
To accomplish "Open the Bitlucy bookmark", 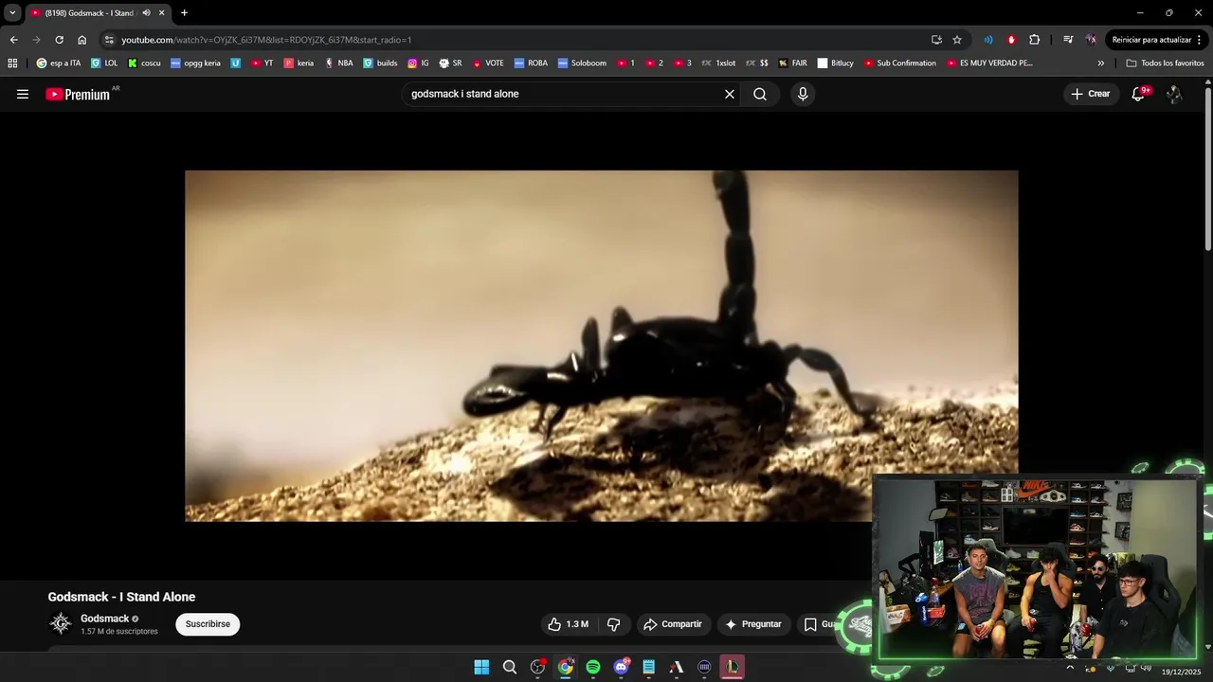I will 835,63.
